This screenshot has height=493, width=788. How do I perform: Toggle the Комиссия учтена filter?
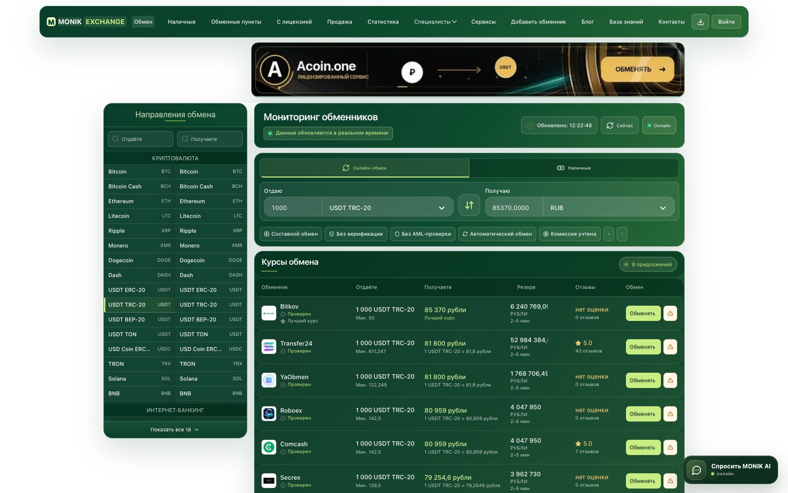(570, 234)
